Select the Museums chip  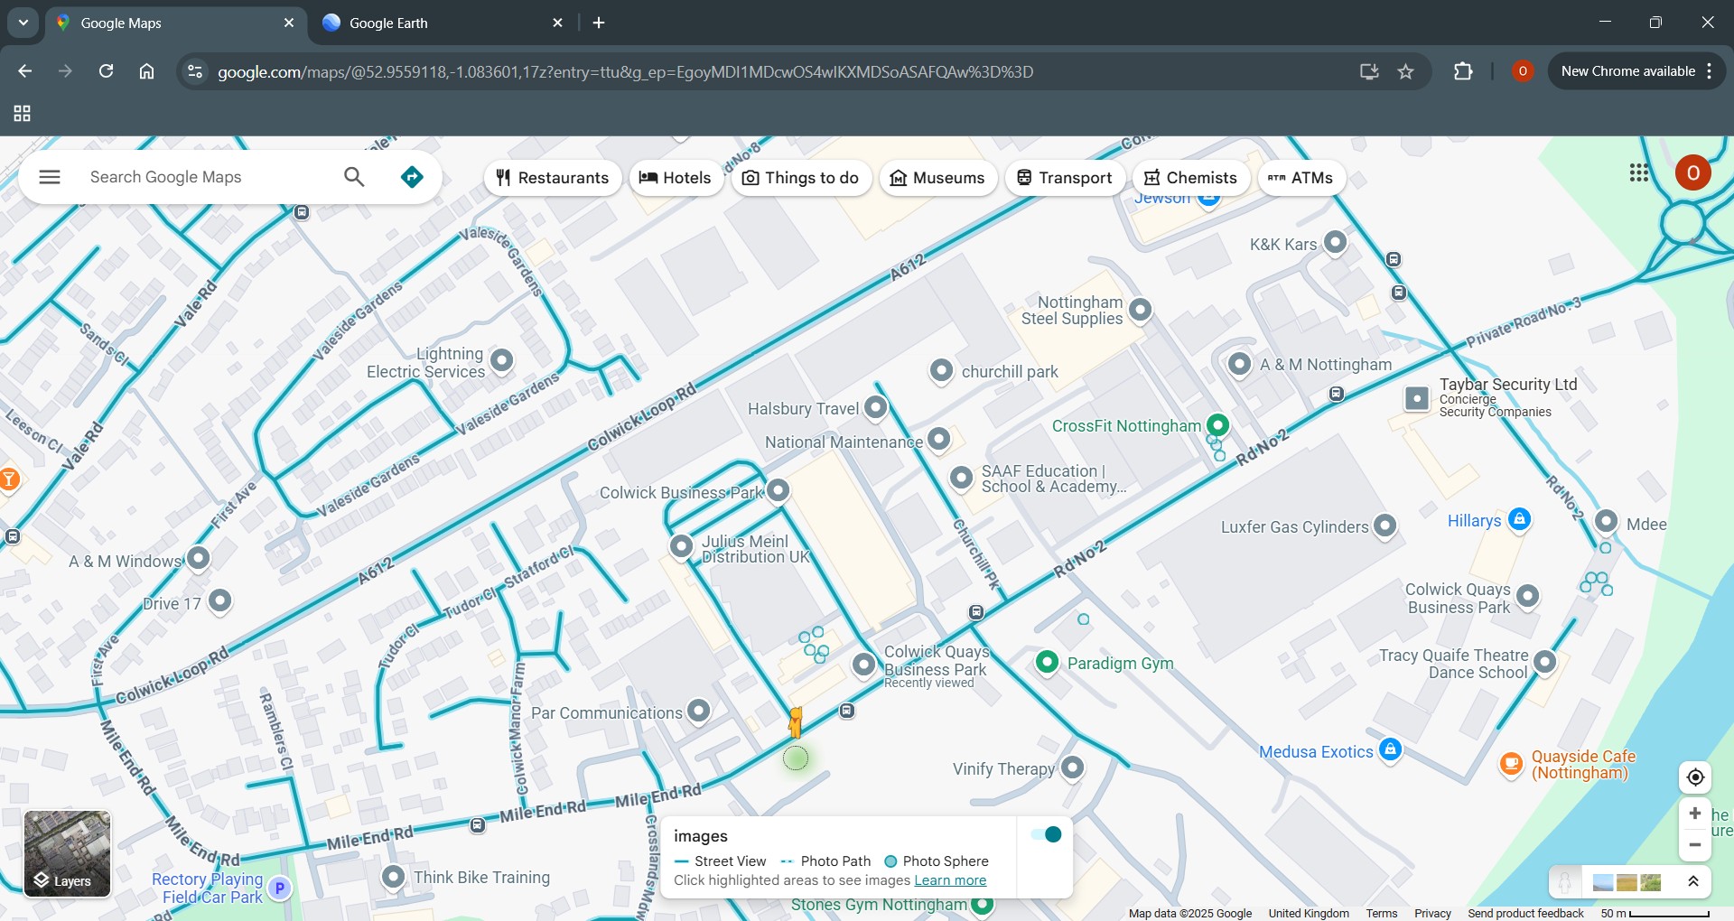(x=938, y=178)
